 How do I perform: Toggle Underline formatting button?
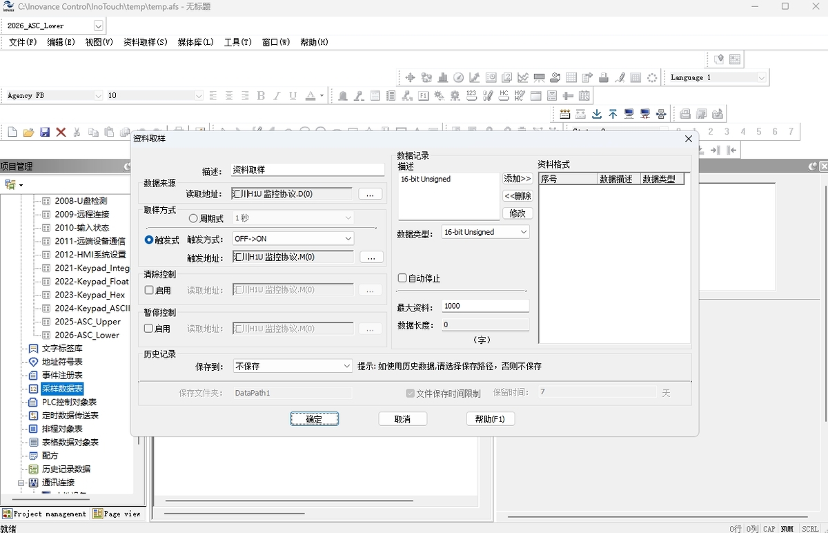(x=293, y=95)
